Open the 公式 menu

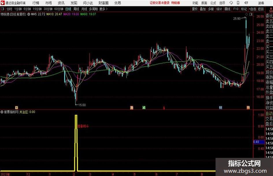(x=213, y=3)
